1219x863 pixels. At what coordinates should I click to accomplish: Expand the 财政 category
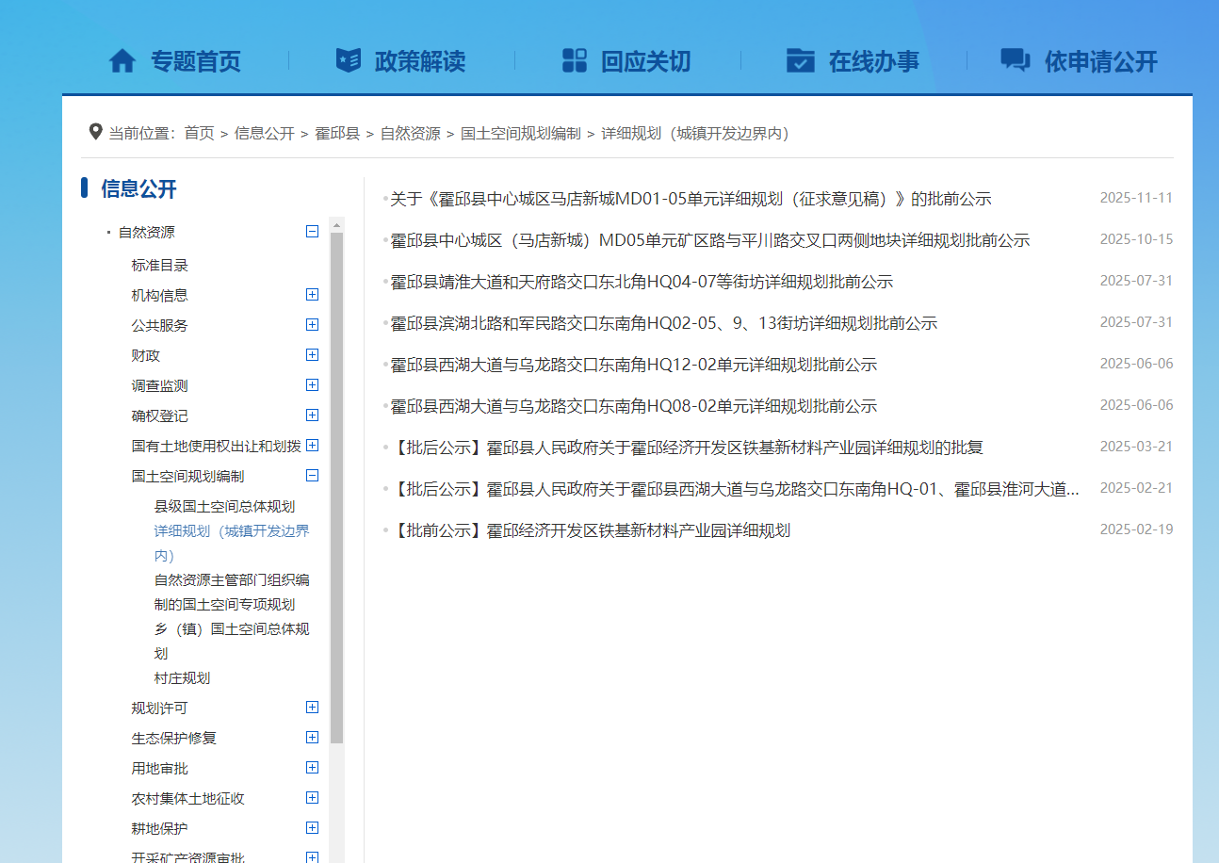click(x=313, y=355)
